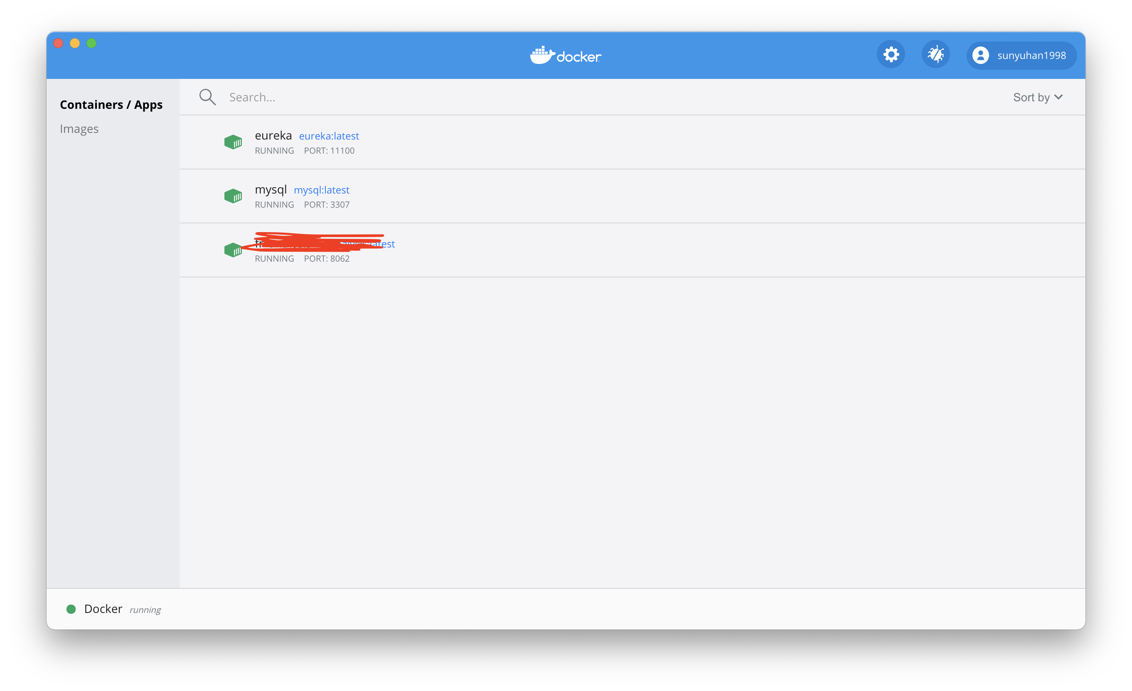Click container icon for port 8062 row
Image resolution: width=1132 pixels, height=691 pixels.
[x=233, y=250]
